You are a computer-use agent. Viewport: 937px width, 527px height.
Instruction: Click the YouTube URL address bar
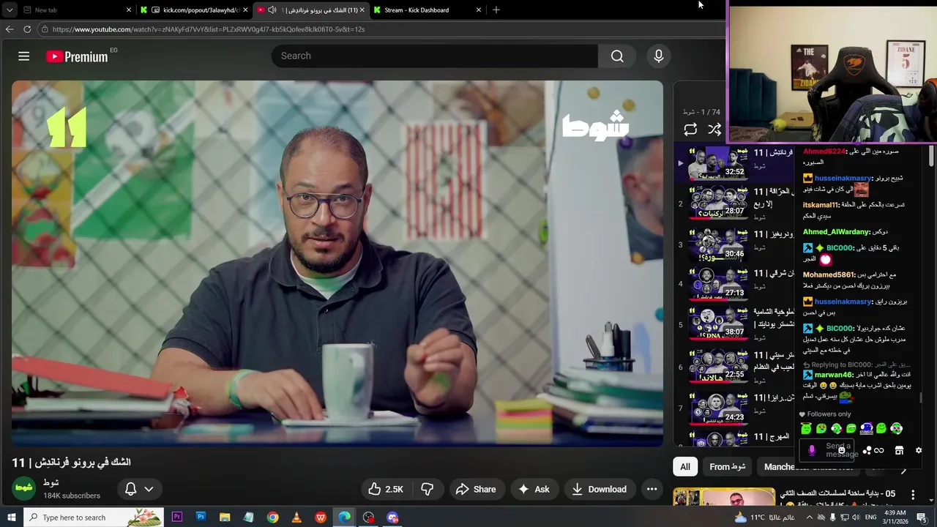coord(381,29)
